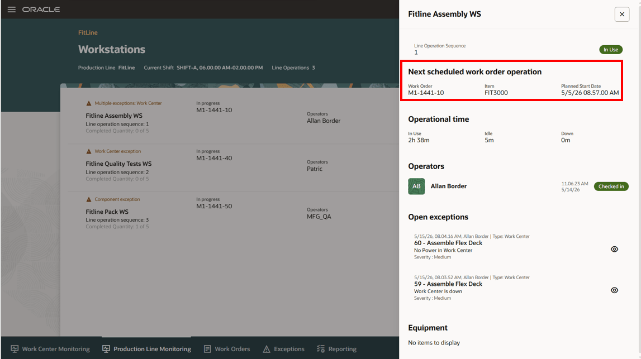Click the Fitline Assembly WS panel title
Screen dimensions: 641x359
click(x=444, y=15)
